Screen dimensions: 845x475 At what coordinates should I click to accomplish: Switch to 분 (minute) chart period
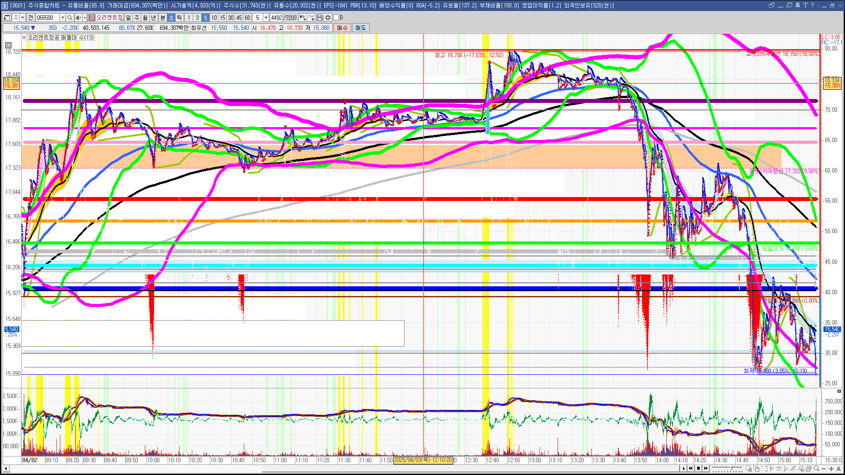(x=162, y=18)
